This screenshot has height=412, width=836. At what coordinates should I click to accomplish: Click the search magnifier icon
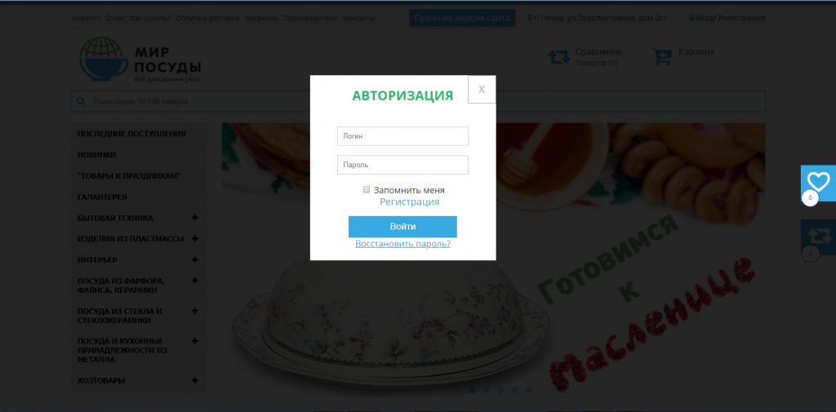pyautogui.click(x=81, y=101)
